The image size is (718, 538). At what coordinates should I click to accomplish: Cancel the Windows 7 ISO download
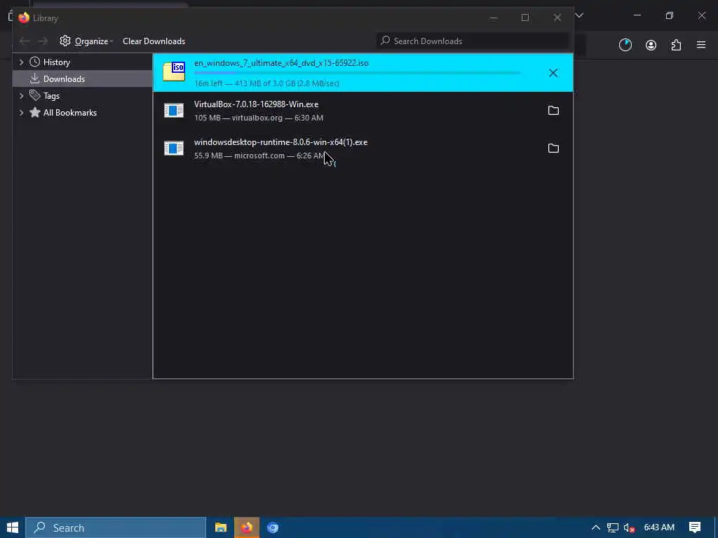[553, 73]
